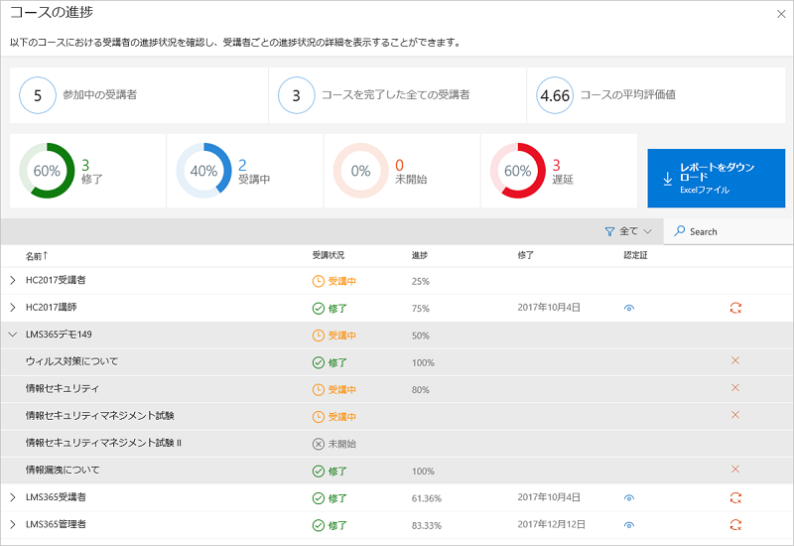Click the X icon for 情報セキュリティマネジメント試験
The height and width of the screenshot is (546, 794).
click(735, 415)
